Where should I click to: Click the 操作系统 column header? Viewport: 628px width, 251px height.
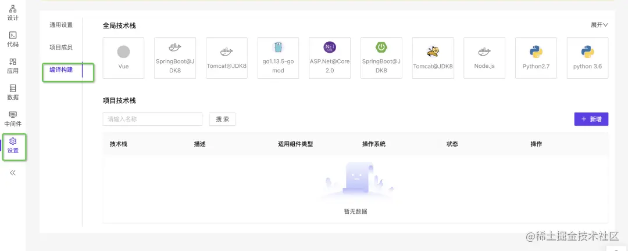374,144
